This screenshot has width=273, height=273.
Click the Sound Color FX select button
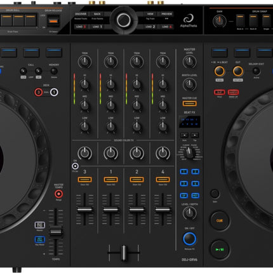(75, 166)
